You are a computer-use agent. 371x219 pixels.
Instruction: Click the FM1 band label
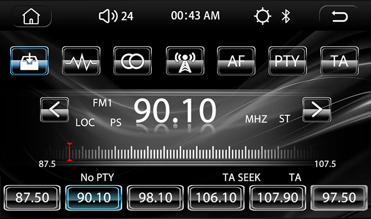[102, 103]
